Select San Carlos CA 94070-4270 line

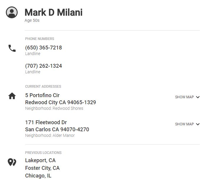[57, 129]
